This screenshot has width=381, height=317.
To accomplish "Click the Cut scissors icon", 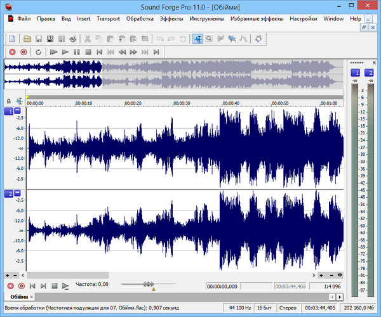I will [x=87, y=39].
